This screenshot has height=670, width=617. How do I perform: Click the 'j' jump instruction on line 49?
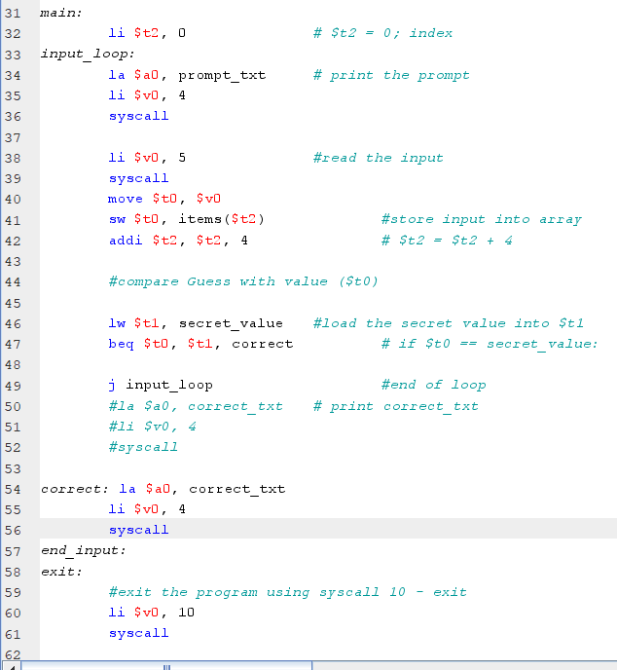[x=112, y=386]
